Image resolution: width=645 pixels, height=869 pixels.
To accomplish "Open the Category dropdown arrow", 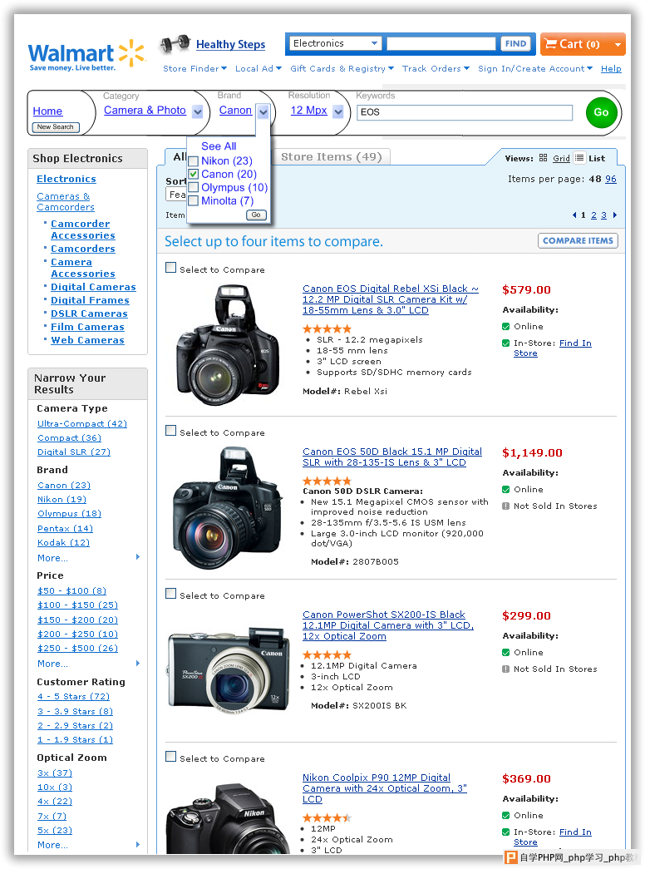I will coord(197,111).
